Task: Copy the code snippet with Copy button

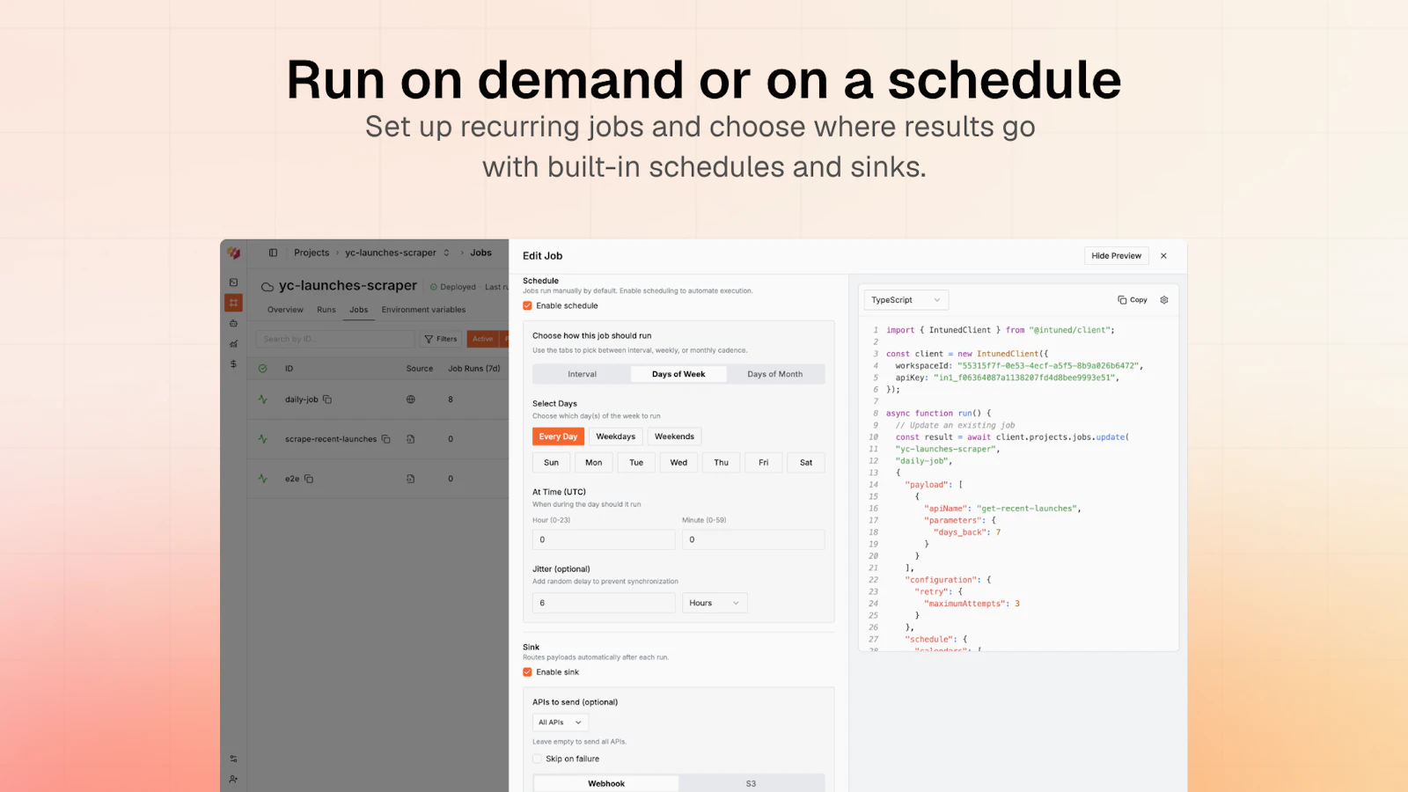Action: click(1133, 300)
